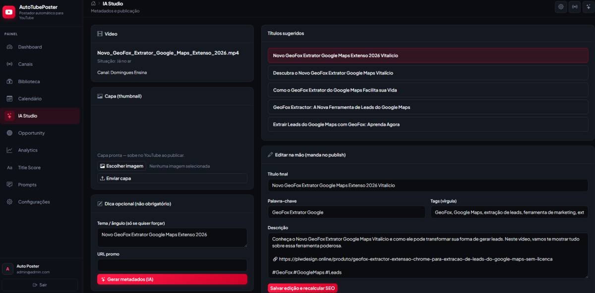Image resolution: width=595 pixels, height=293 pixels.
Task: Click the Tags (vírgula) input field
Action: 509,212
